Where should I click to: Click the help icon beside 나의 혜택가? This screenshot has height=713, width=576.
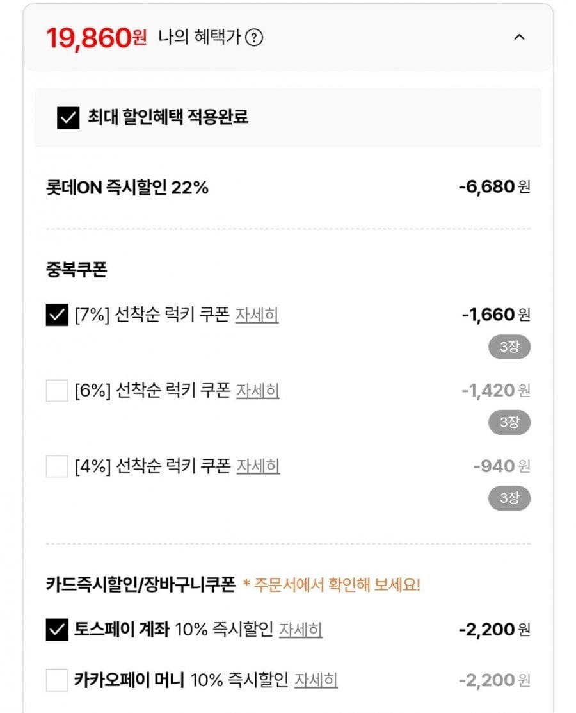point(254,37)
